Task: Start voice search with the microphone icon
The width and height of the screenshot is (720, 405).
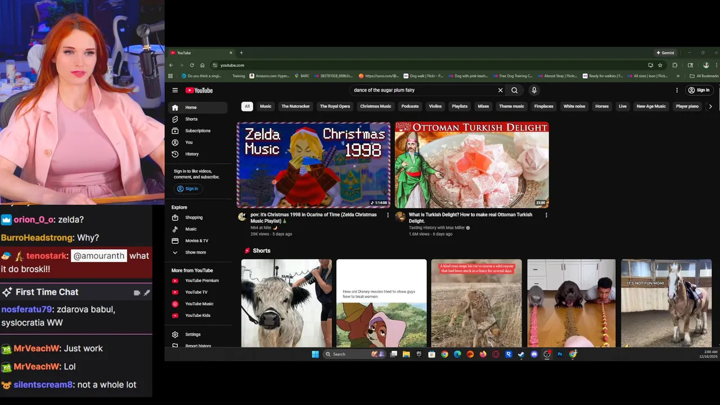Action: (x=534, y=90)
